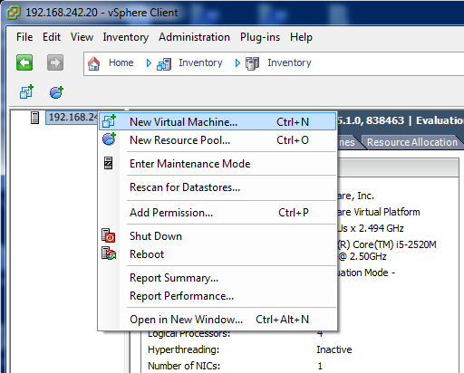The image size is (464, 373).
Task: Click the Hyperthreading Inactive value
Action: (334, 349)
